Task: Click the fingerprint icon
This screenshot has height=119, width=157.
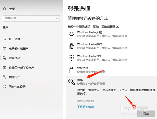Action: [x=71, y=46]
